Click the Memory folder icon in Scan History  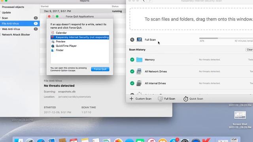pyautogui.click(x=139, y=60)
